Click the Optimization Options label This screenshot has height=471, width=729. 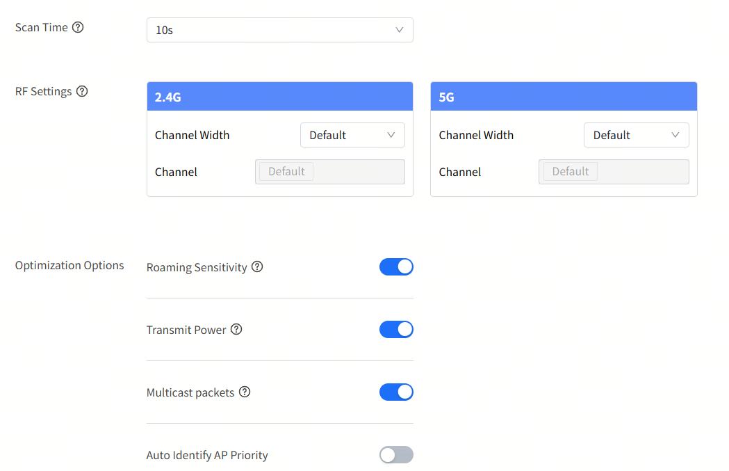pyautogui.click(x=69, y=266)
